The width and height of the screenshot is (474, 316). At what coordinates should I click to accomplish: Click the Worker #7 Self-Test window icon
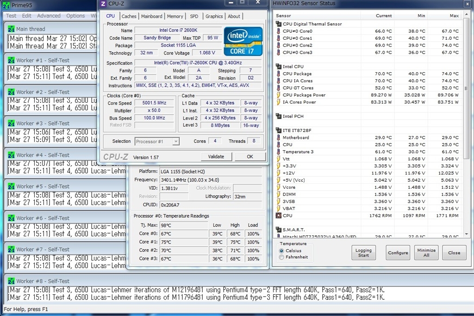pyautogui.click(x=11, y=249)
